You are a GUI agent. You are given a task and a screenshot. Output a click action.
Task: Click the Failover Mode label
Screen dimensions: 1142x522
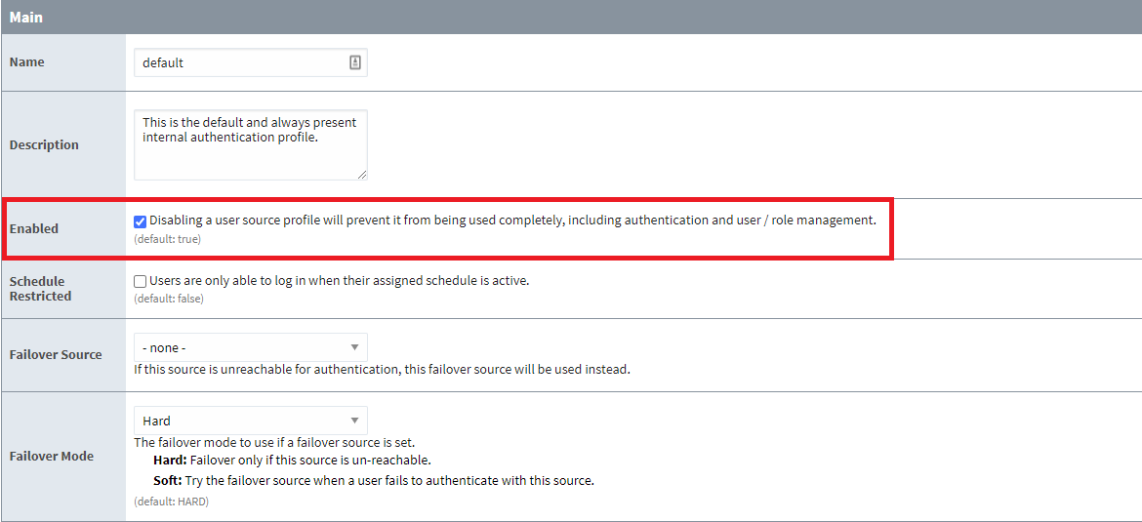pyautogui.click(x=52, y=457)
